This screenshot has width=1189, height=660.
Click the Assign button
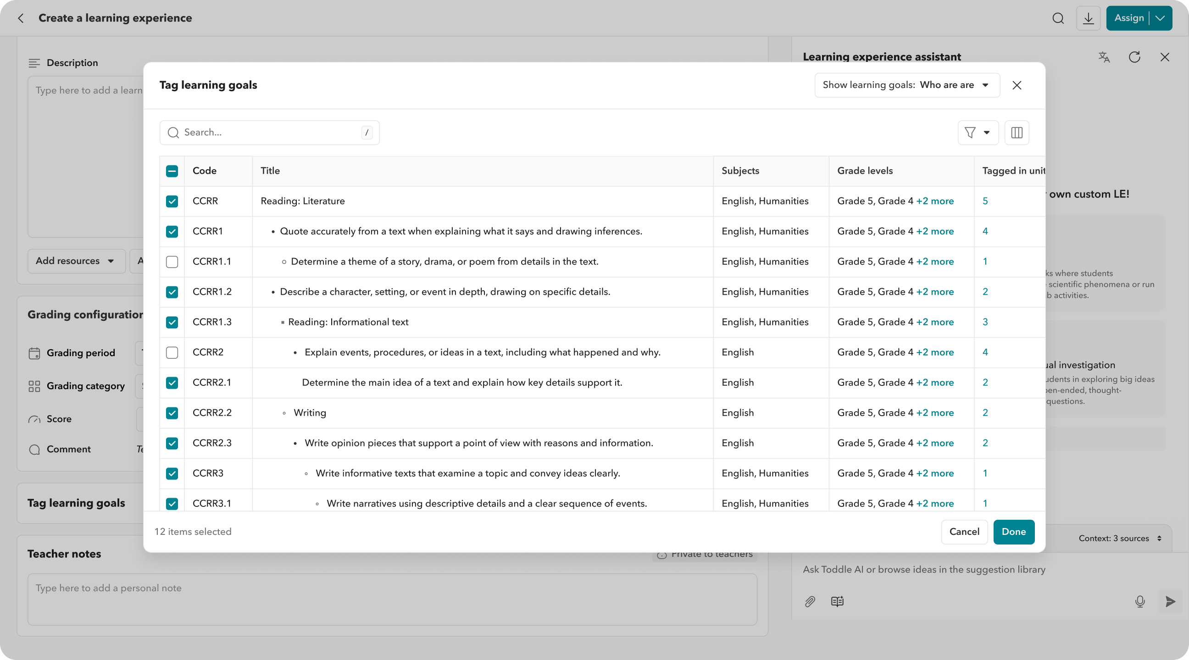[x=1128, y=18]
